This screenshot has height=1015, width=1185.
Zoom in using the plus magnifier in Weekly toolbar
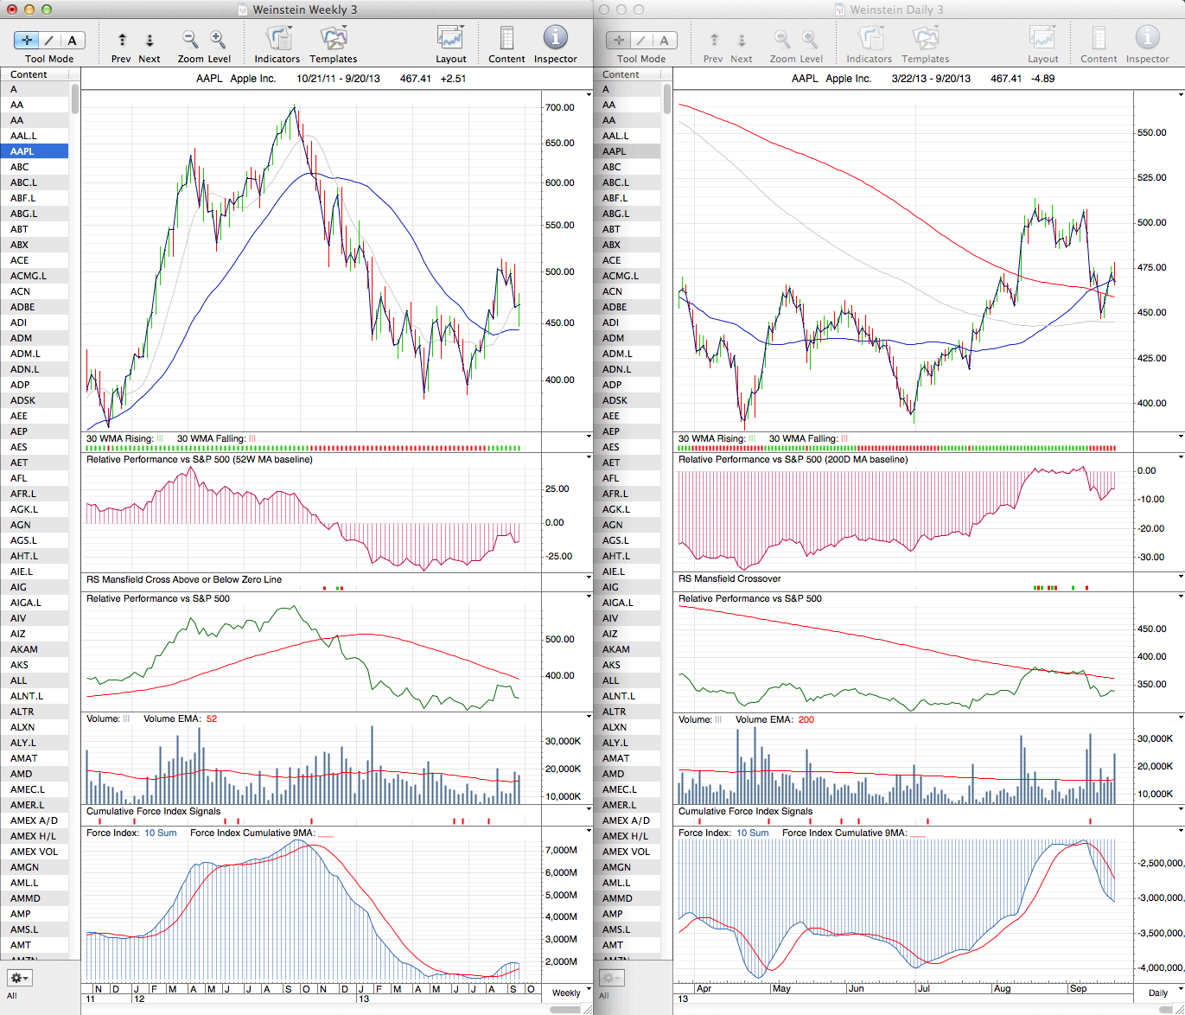pyautogui.click(x=218, y=39)
